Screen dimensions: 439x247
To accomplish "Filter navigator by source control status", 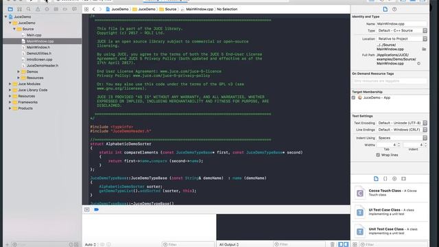I will tap(76, 244).
